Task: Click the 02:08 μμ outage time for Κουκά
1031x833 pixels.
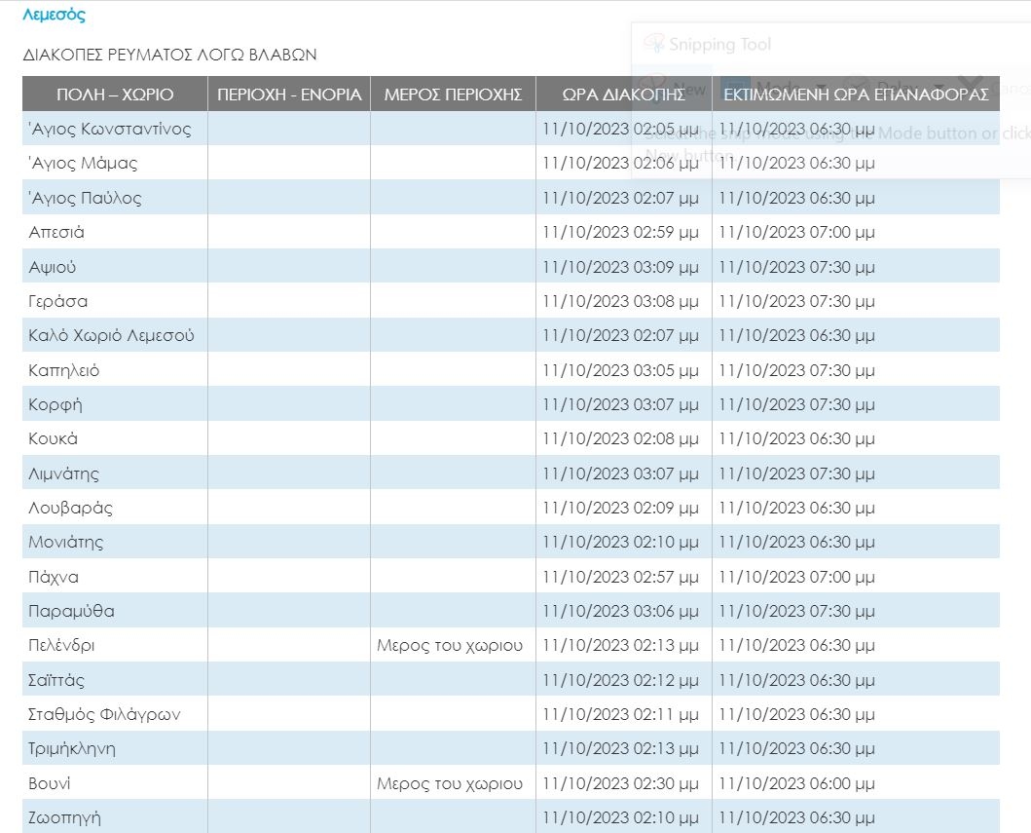Action: (620, 438)
